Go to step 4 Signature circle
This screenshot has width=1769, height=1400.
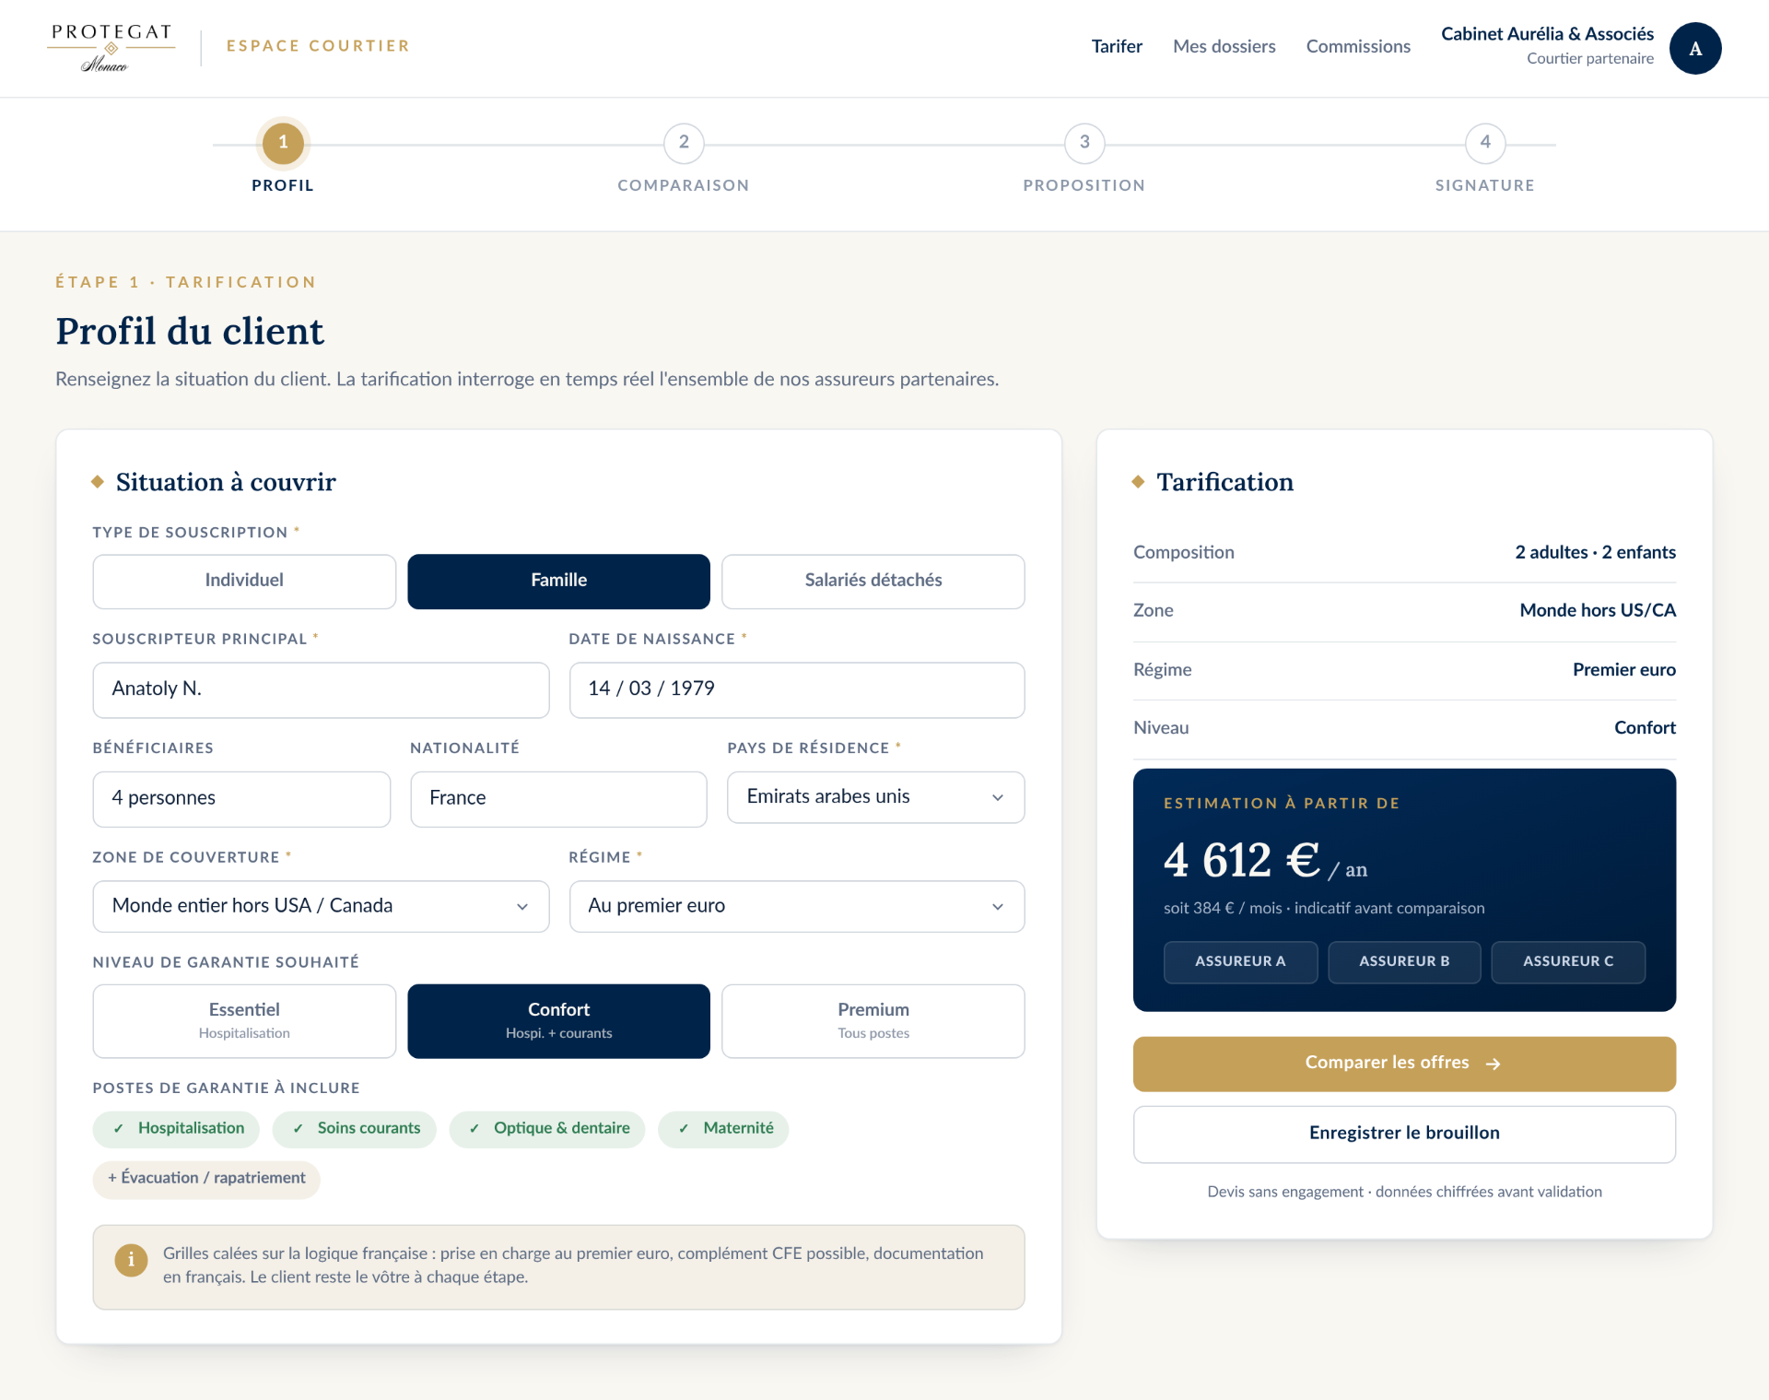(1485, 143)
